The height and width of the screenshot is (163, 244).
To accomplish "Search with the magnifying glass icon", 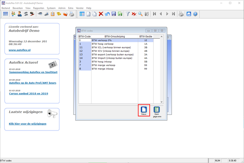I will coord(140,14).
